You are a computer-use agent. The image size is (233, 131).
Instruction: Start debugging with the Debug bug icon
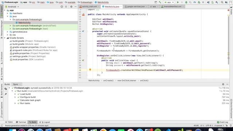point(186,2)
